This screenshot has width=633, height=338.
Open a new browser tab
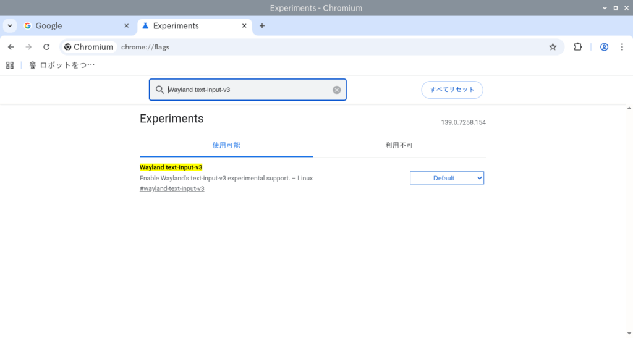pyautogui.click(x=262, y=26)
